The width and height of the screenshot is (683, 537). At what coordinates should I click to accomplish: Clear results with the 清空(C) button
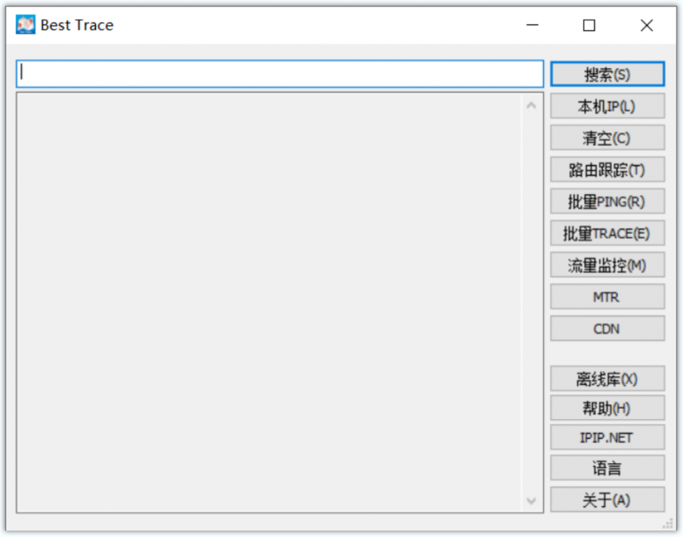(607, 137)
